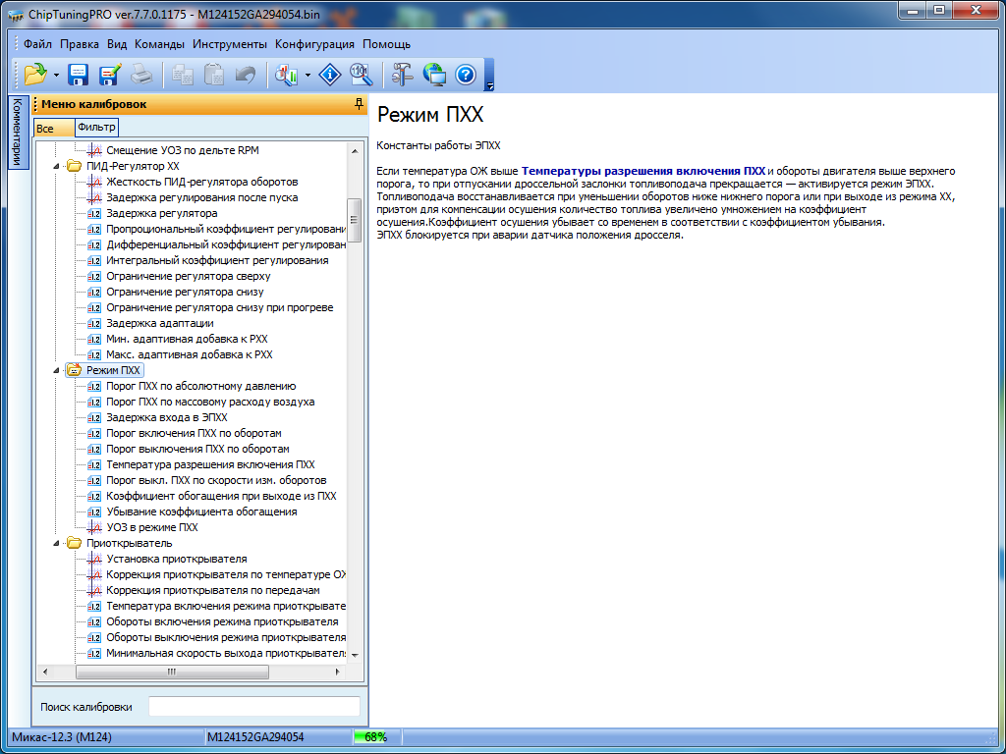1006x754 pixels.
Task: Click the save-as icon with pencil
Action: pos(109,74)
